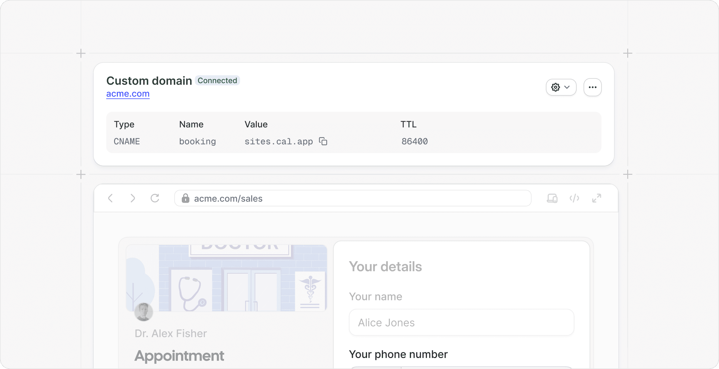Select the 86400 TTL value
This screenshot has width=719, height=369.
(414, 142)
